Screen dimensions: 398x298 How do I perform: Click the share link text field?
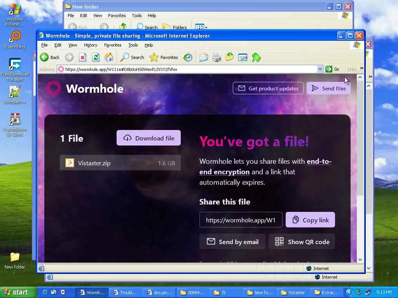241,220
